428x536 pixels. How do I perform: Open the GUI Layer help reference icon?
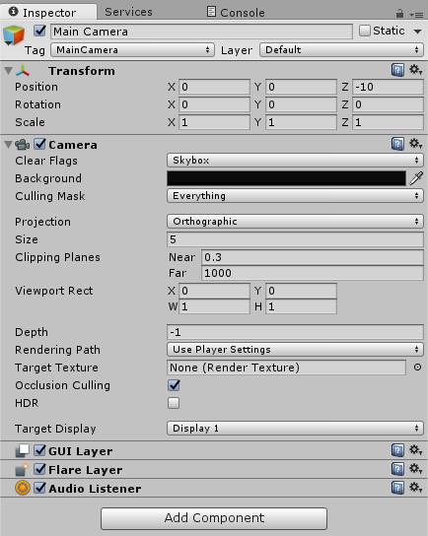(x=397, y=450)
